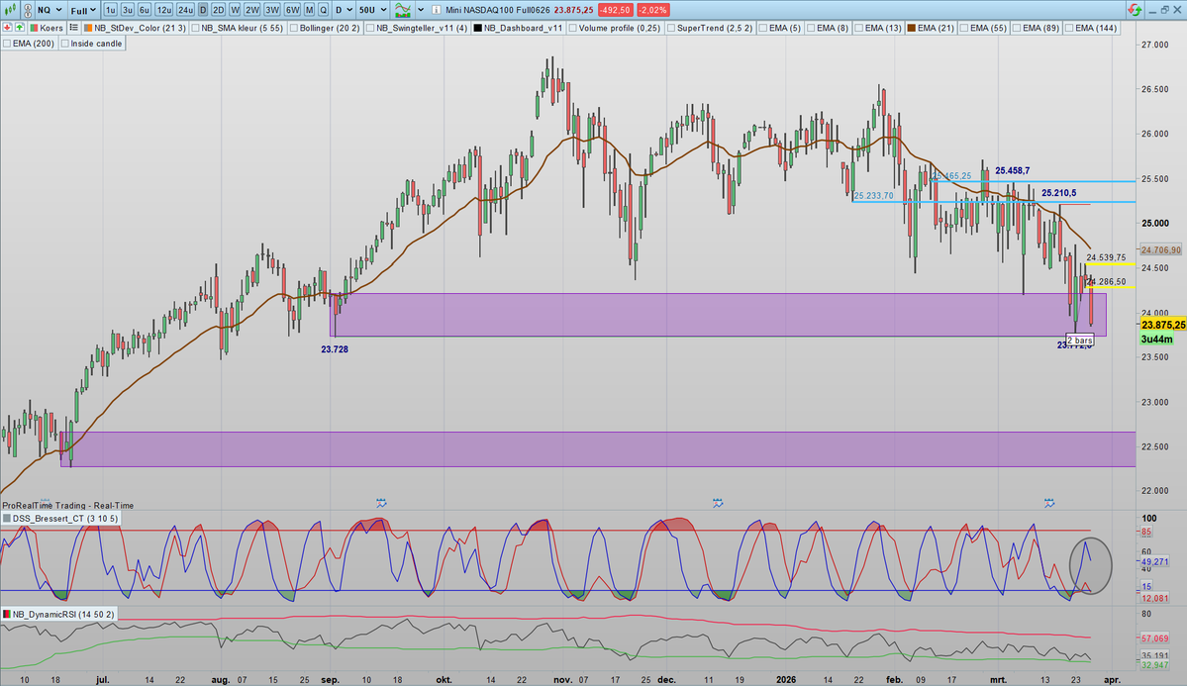Click the Mini NASDAQ100 info icon
The image size is (1187, 686).
point(436,9)
